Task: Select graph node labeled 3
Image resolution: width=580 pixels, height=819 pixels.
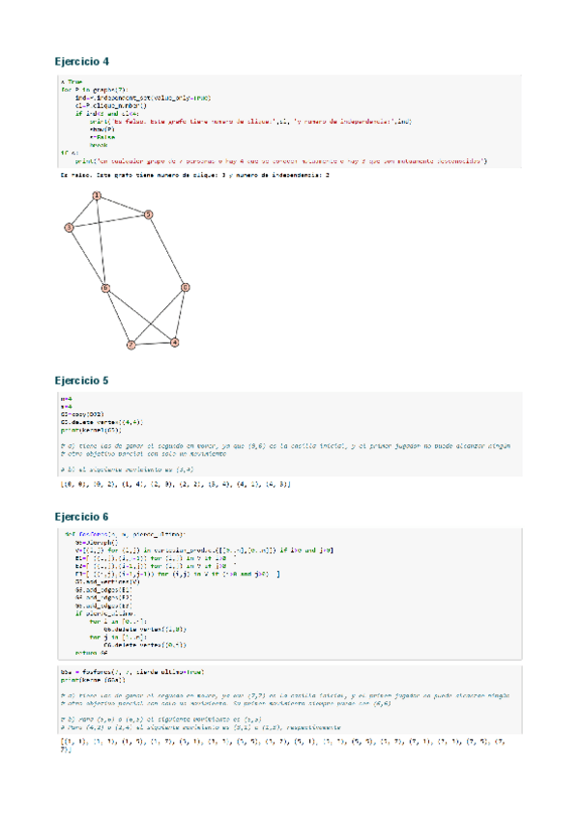Action: (70, 227)
